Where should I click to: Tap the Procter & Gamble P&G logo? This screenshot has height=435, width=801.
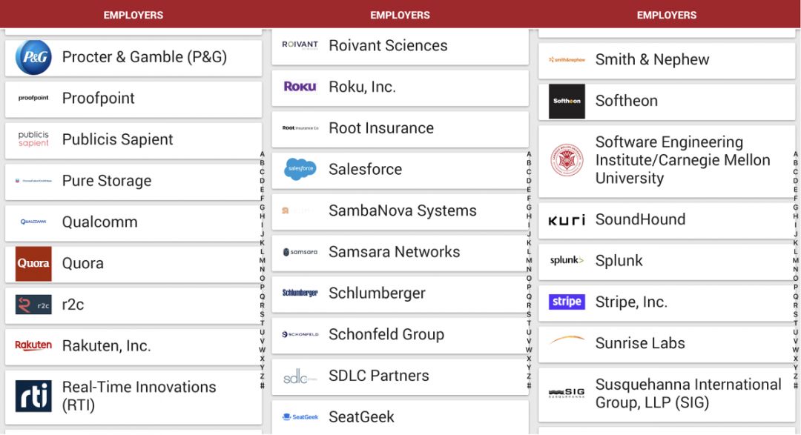click(x=33, y=57)
